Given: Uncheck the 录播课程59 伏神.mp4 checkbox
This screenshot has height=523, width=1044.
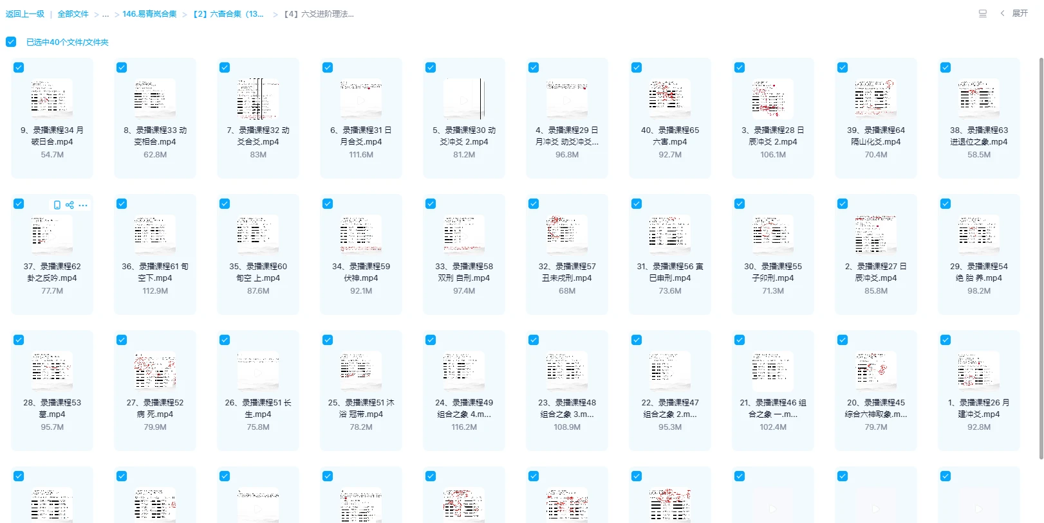Looking at the screenshot, I should pyautogui.click(x=328, y=204).
